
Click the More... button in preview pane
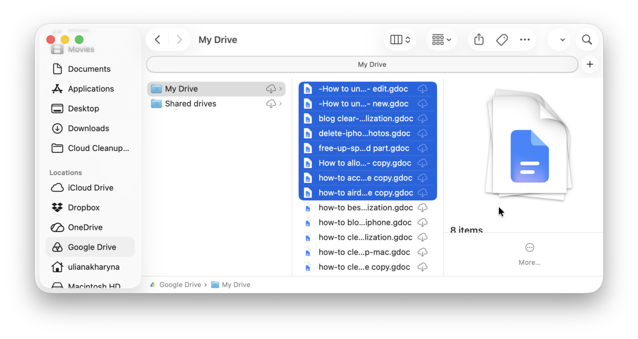529,254
